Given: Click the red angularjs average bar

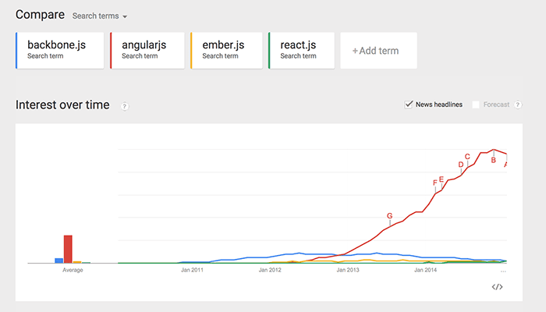Looking at the screenshot, I should tap(68, 249).
